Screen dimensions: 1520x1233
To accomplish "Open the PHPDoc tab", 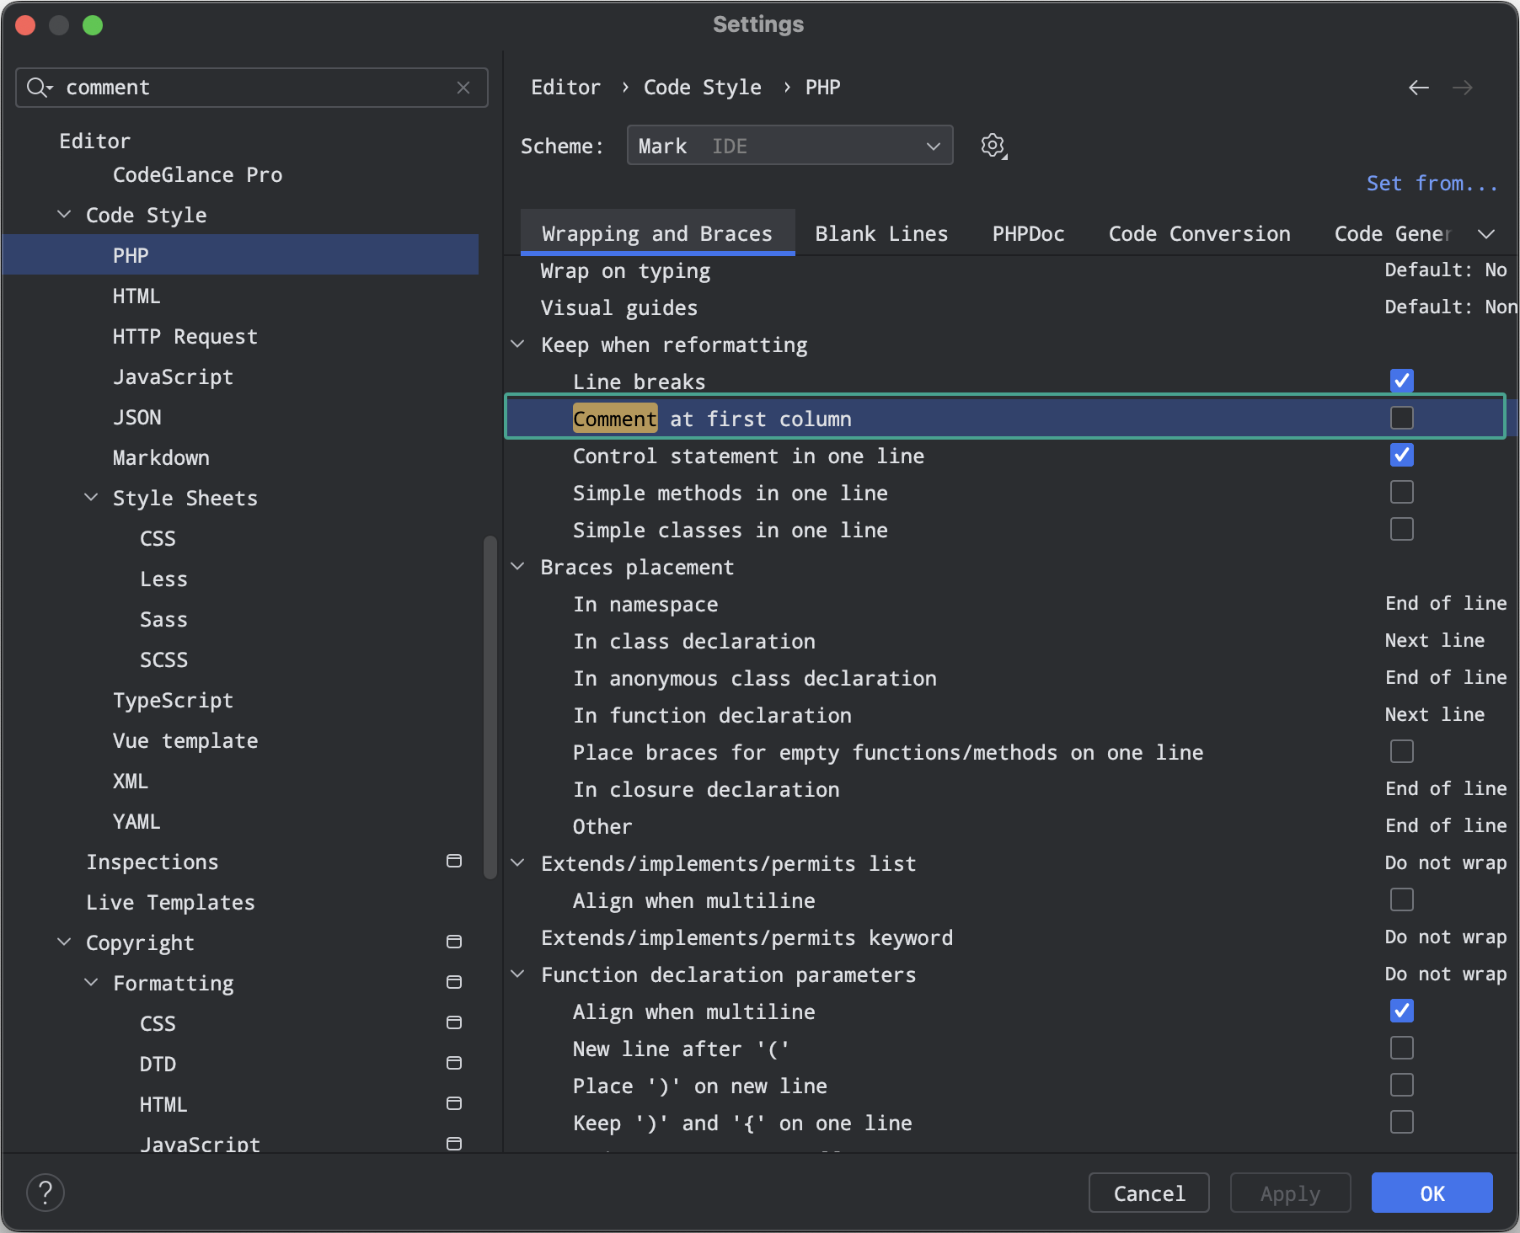I will pyautogui.click(x=1028, y=234).
